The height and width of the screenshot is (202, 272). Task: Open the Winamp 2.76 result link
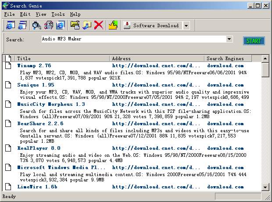pos(34,66)
